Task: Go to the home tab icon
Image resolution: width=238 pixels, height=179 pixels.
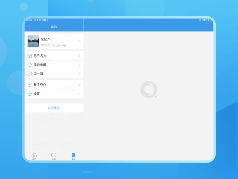Action: tap(34, 155)
